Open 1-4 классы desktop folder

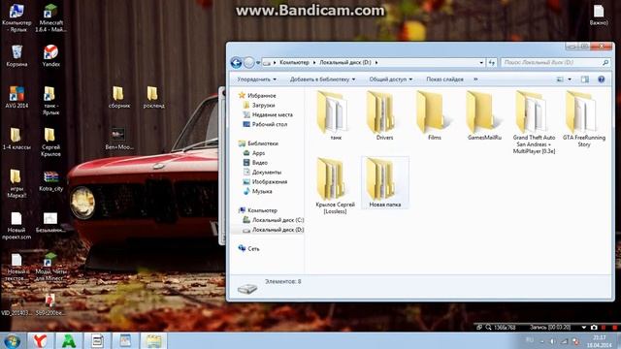[16, 139]
